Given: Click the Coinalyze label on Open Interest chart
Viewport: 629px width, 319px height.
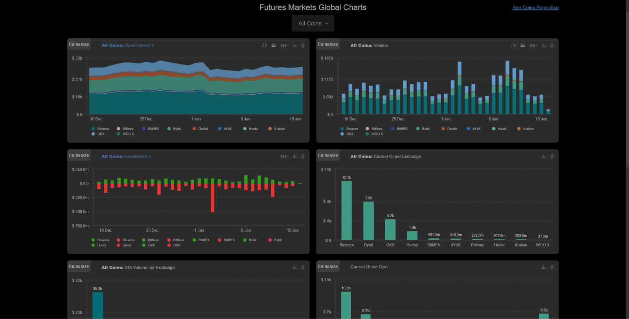Looking at the screenshot, I should pos(79,44).
